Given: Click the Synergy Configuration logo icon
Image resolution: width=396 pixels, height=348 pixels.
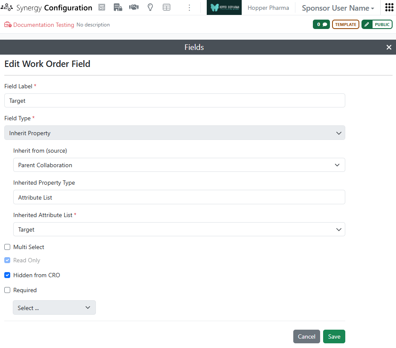Looking at the screenshot, I should click(x=7, y=7).
